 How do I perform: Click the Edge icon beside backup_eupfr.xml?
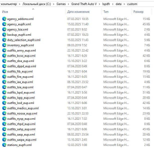point(4,34)
